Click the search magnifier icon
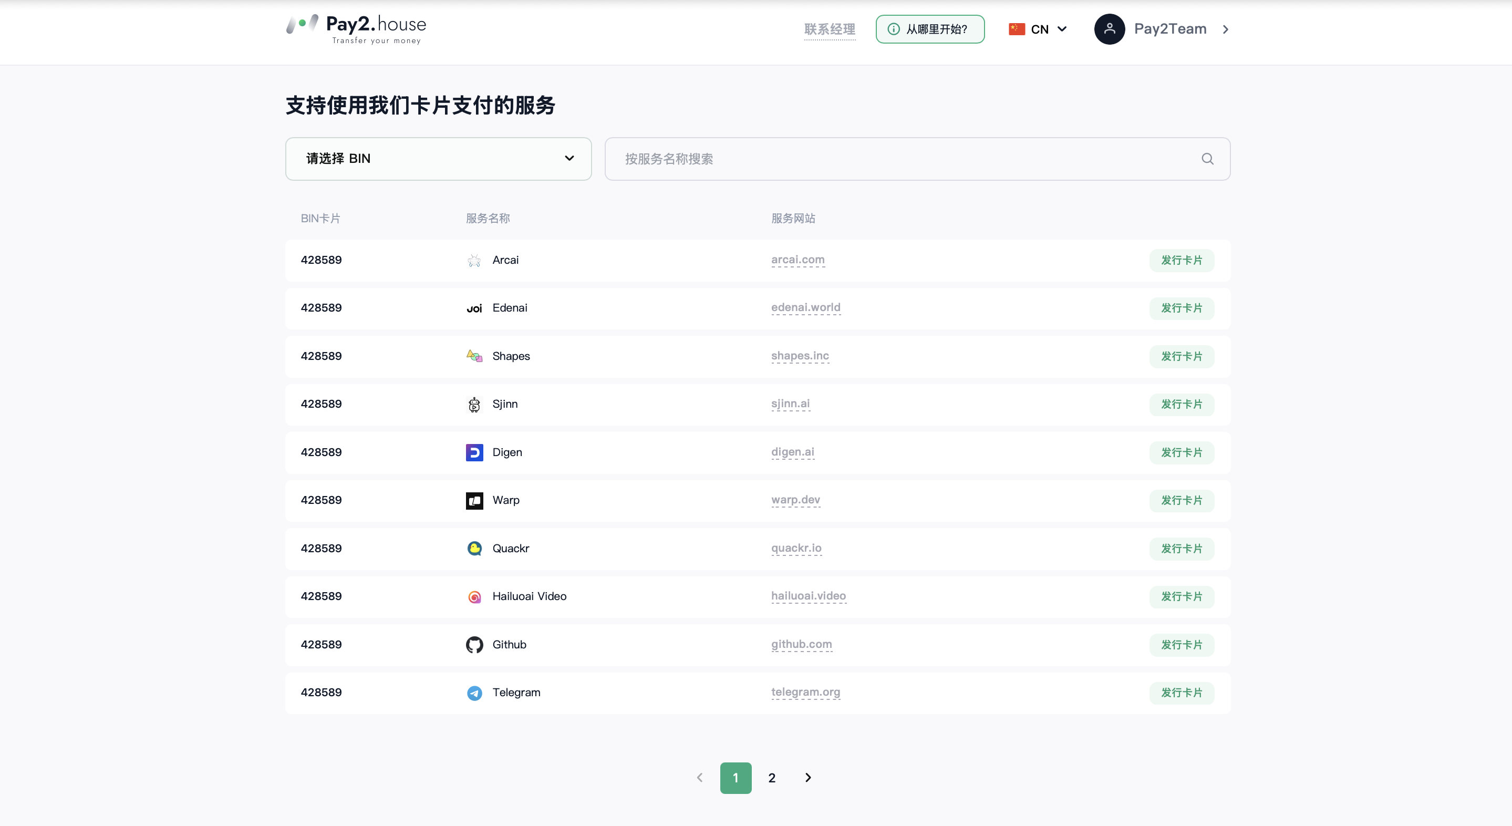1512x826 pixels. (x=1207, y=159)
